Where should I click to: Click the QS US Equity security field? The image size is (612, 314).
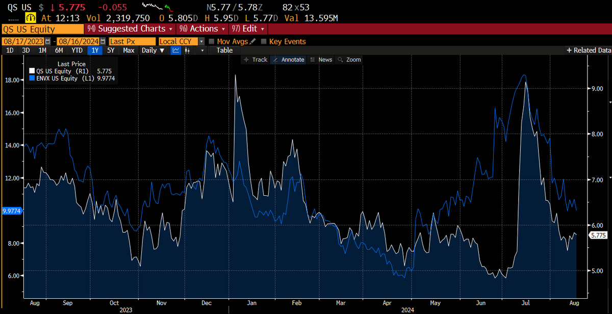pyautogui.click(x=43, y=29)
